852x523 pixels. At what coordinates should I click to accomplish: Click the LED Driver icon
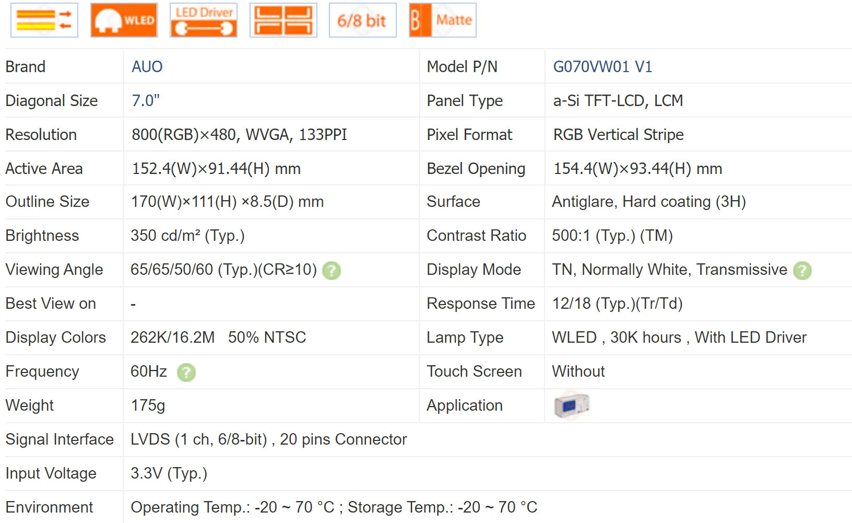(204, 20)
